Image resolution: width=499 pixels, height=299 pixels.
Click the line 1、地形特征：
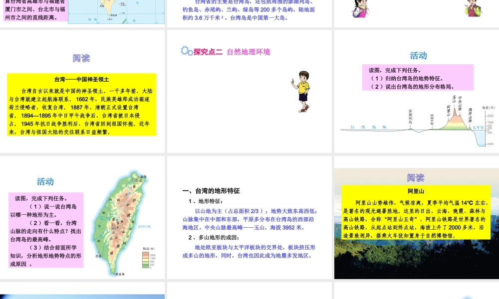206,201
